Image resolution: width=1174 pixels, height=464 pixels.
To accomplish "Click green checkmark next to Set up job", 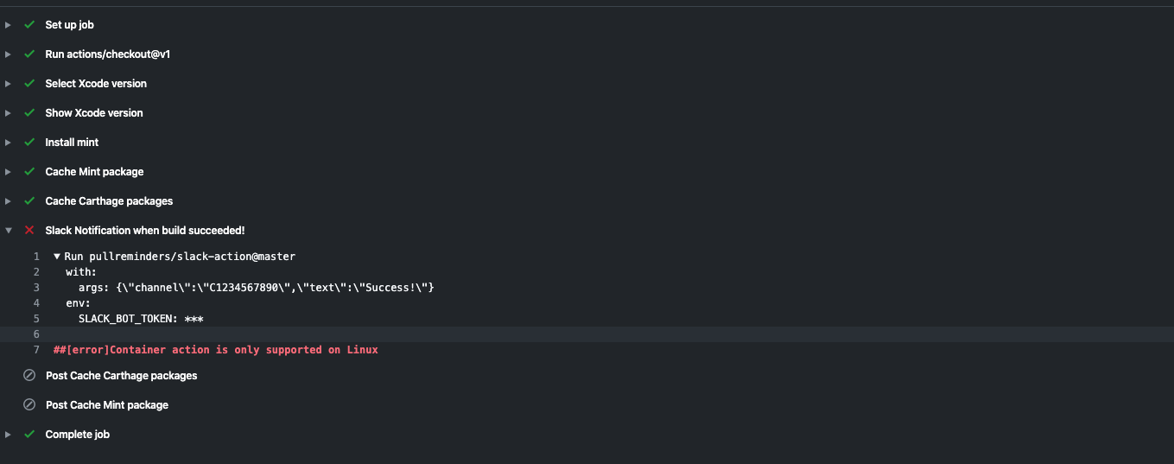I will [29, 25].
